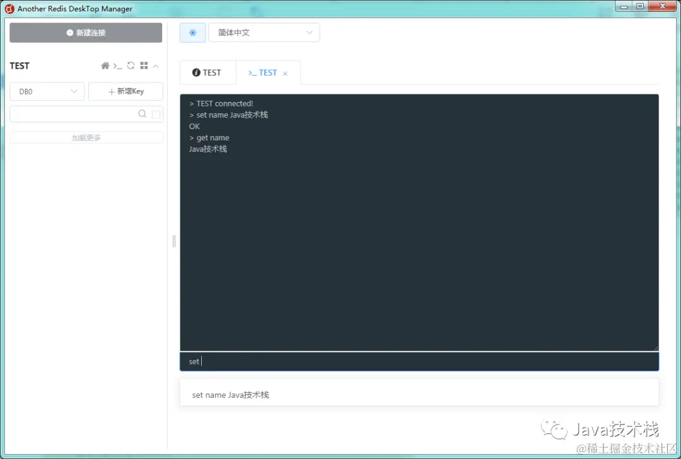This screenshot has width=681, height=459.
Task: Collapse the TEST connection with the chevron
Action: (x=156, y=66)
